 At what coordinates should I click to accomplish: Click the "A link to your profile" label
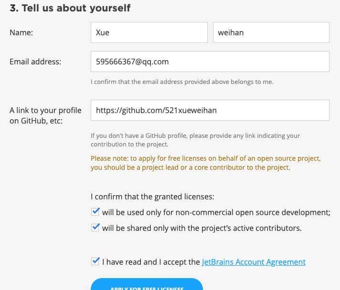tap(45, 110)
